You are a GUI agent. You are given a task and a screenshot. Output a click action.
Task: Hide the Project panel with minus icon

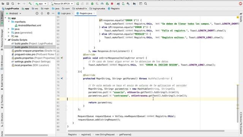(53, 13)
